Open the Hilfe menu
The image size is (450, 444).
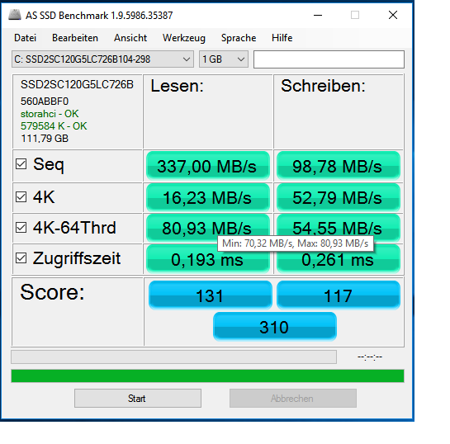pos(282,38)
